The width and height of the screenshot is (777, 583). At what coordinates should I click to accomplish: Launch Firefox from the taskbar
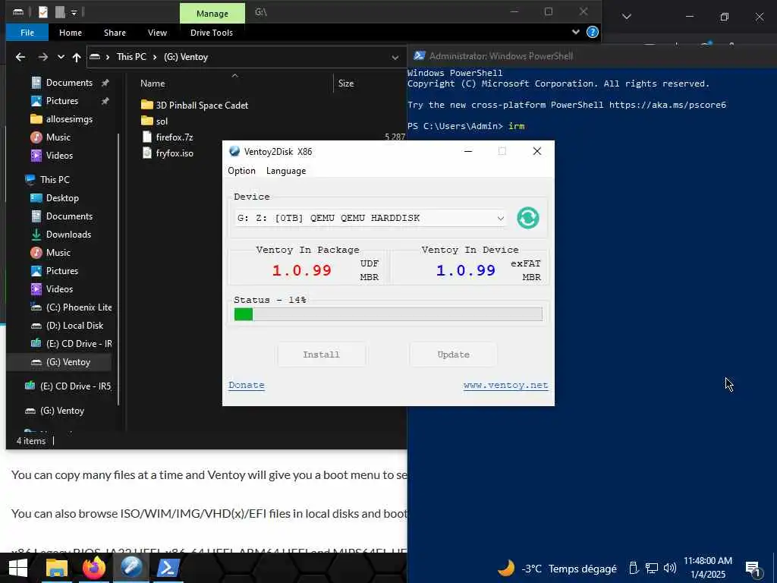tap(93, 568)
